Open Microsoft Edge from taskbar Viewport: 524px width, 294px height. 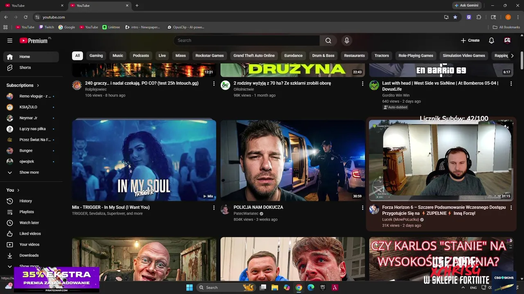pos(311,287)
